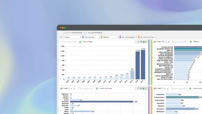Click chart icon next to page 1/82
Image resolution: width=202 pixels, height=114 pixels.
(x=155, y=42)
